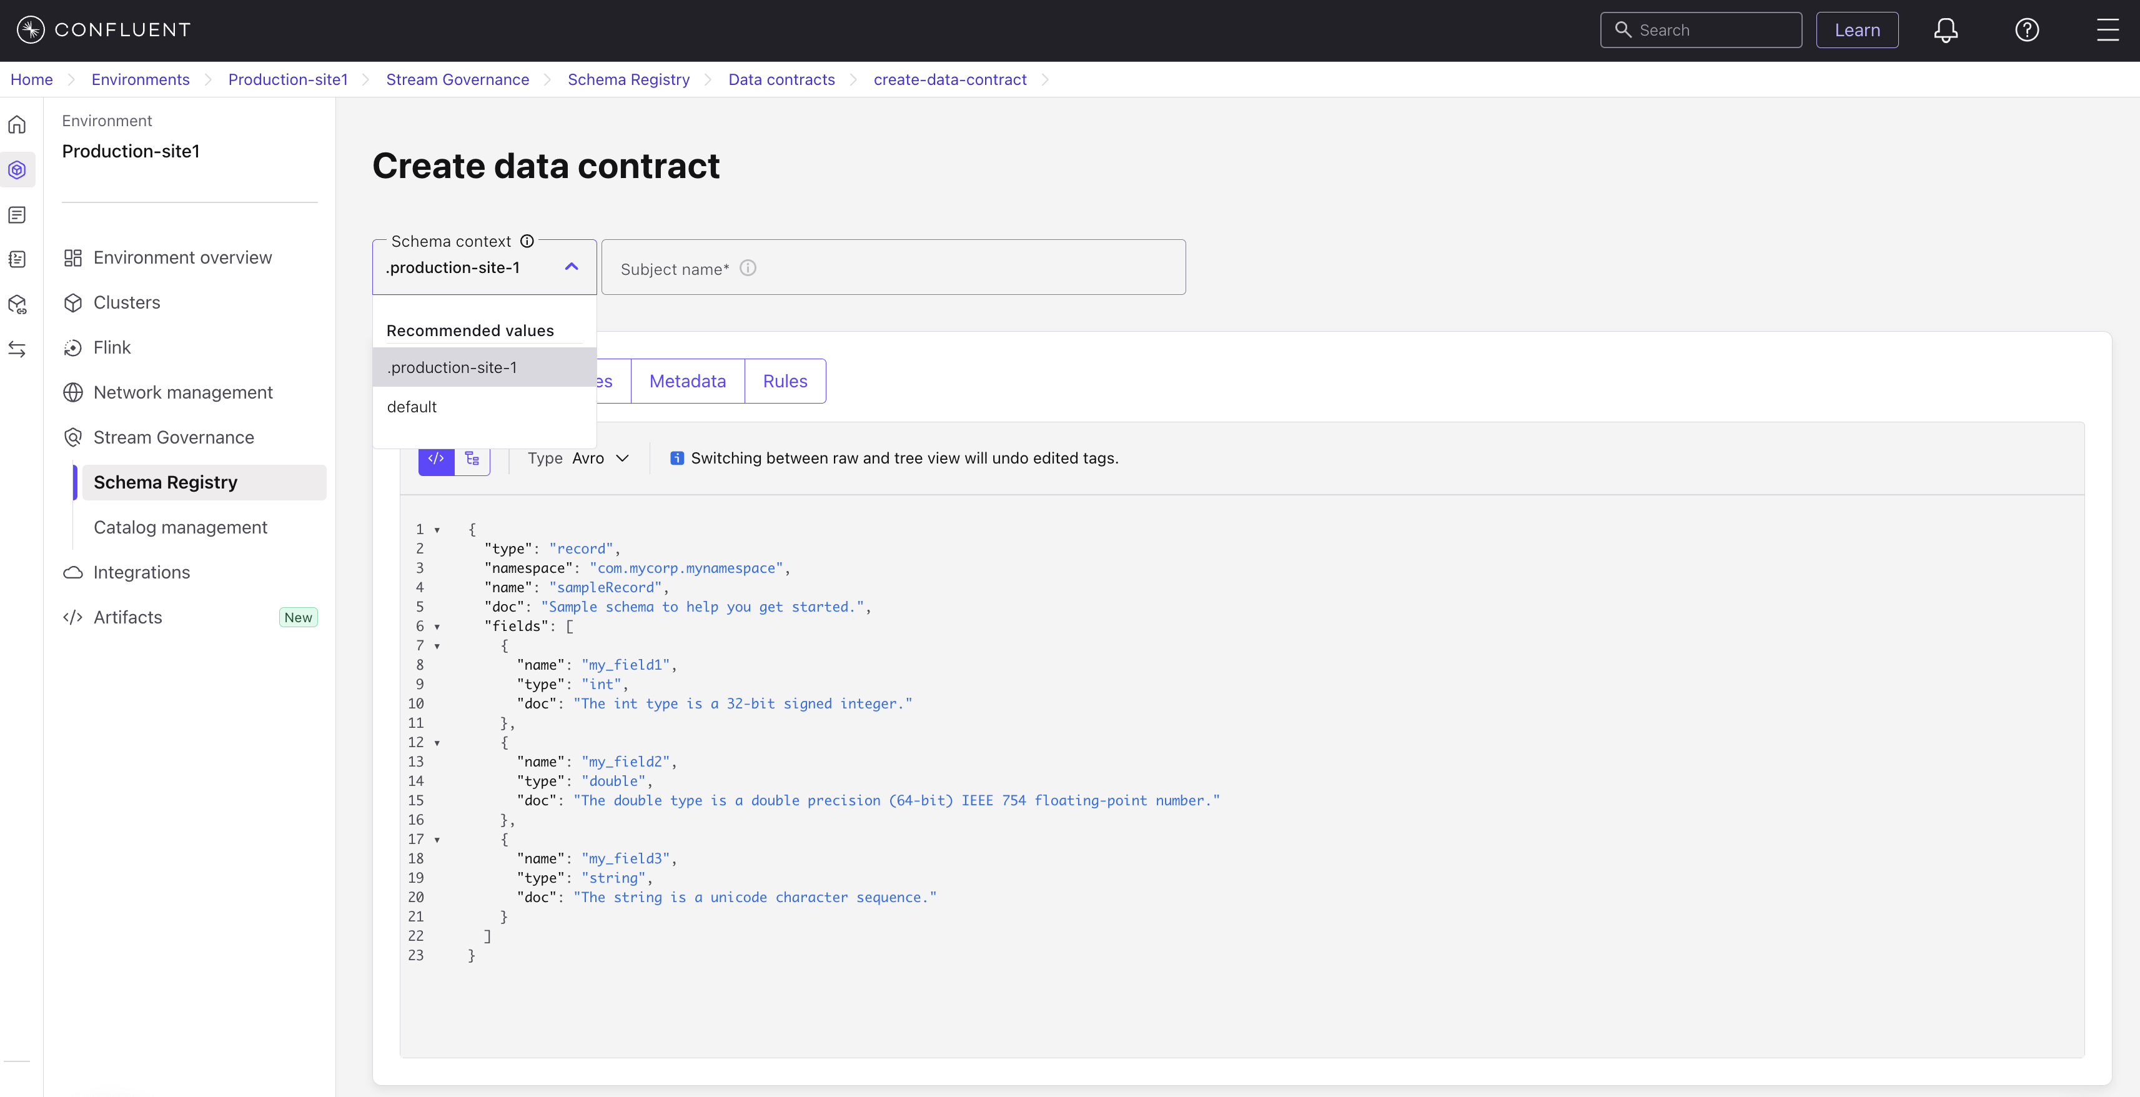2140x1097 pixels.
Task: Collapse code fold arrow at line 6
Action: [x=437, y=627]
